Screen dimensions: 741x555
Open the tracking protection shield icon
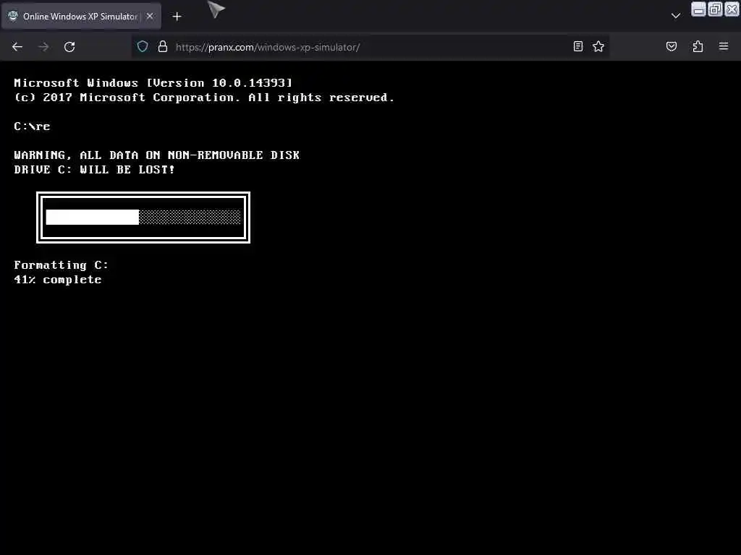click(143, 47)
